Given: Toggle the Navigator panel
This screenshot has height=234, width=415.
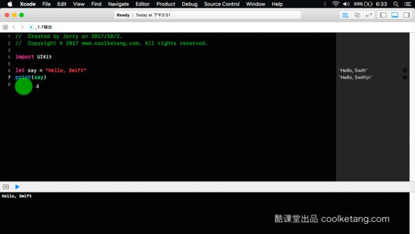Looking at the screenshot, I should [383, 15].
